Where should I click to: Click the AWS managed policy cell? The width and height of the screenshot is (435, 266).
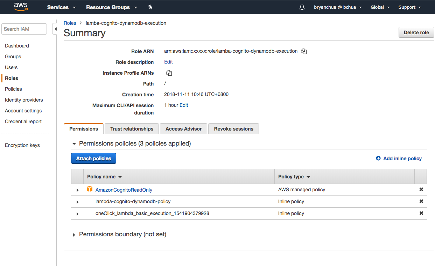point(302,190)
